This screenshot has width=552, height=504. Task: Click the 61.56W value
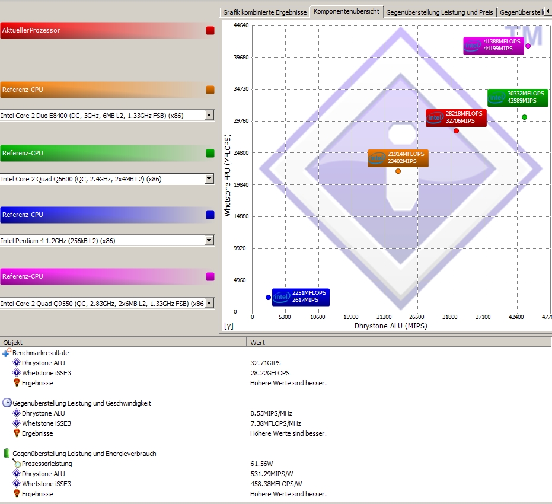261,464
